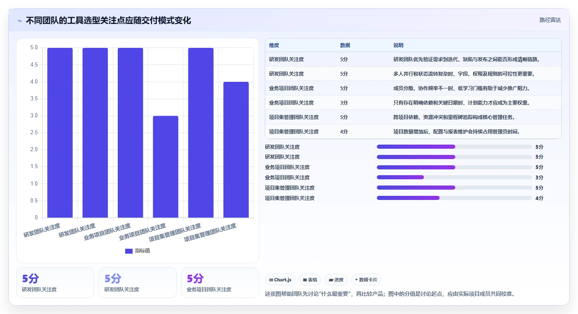Screen dimensions: 578x314
Task: Click the description 研发团队优先验证需求到迭代、缺陷与发布之间能否形成清晰链路
Action: coord(467,59)
